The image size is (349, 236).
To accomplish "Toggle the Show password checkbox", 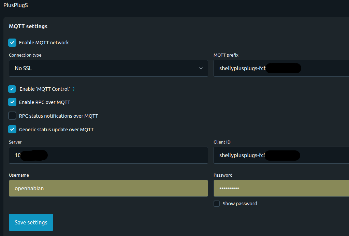I will pos(217,203).
